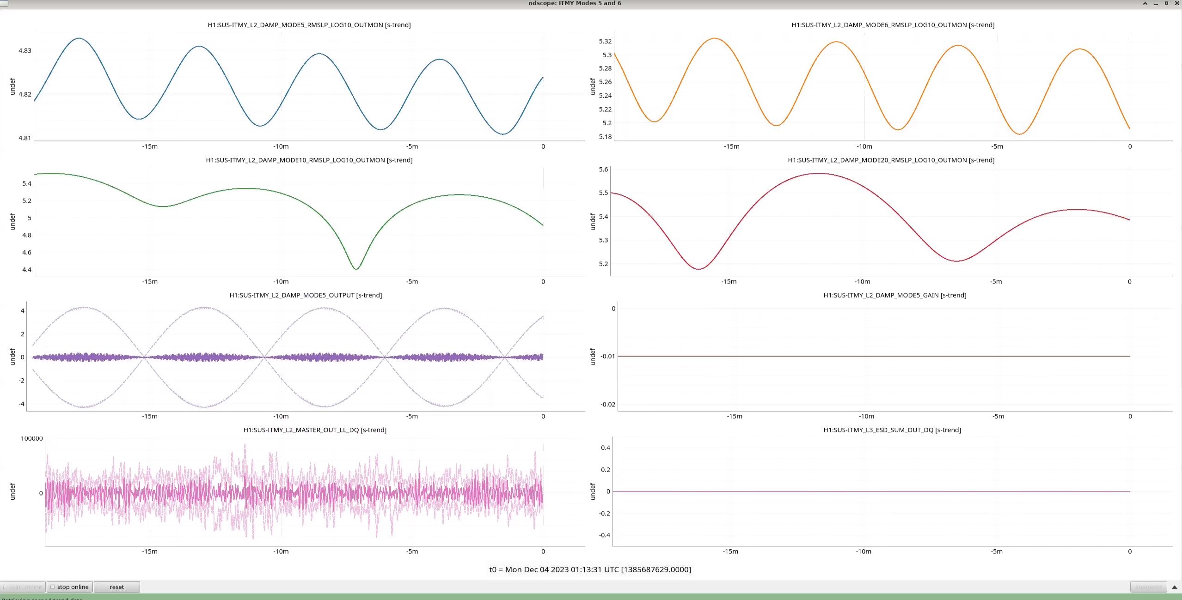Click the greyed start online button

(23, 587)
